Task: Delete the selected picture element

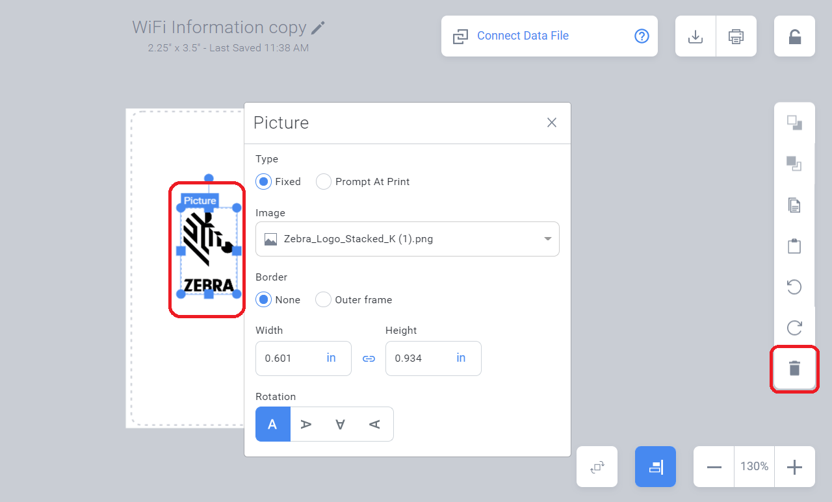Action: 794,368
